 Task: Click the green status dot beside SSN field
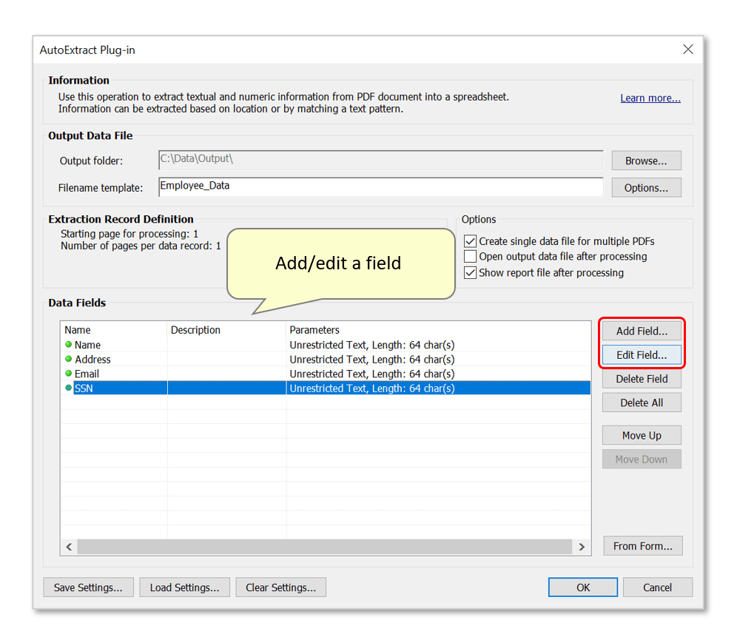click(x=69, y=388)
